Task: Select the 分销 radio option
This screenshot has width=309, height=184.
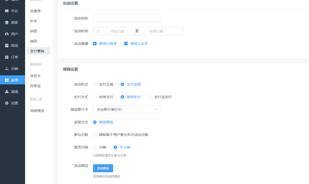Action: (x=95, y=147)
